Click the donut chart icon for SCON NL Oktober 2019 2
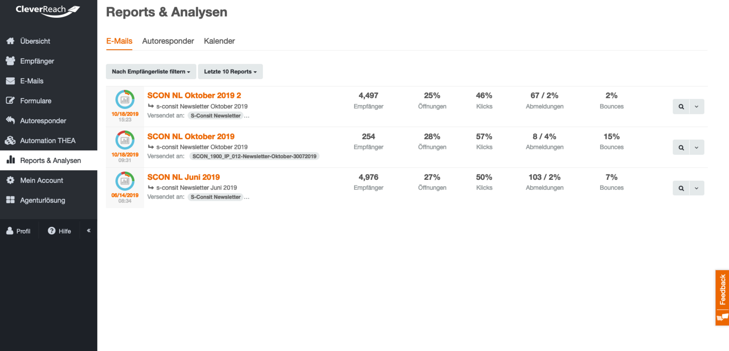 125,99
